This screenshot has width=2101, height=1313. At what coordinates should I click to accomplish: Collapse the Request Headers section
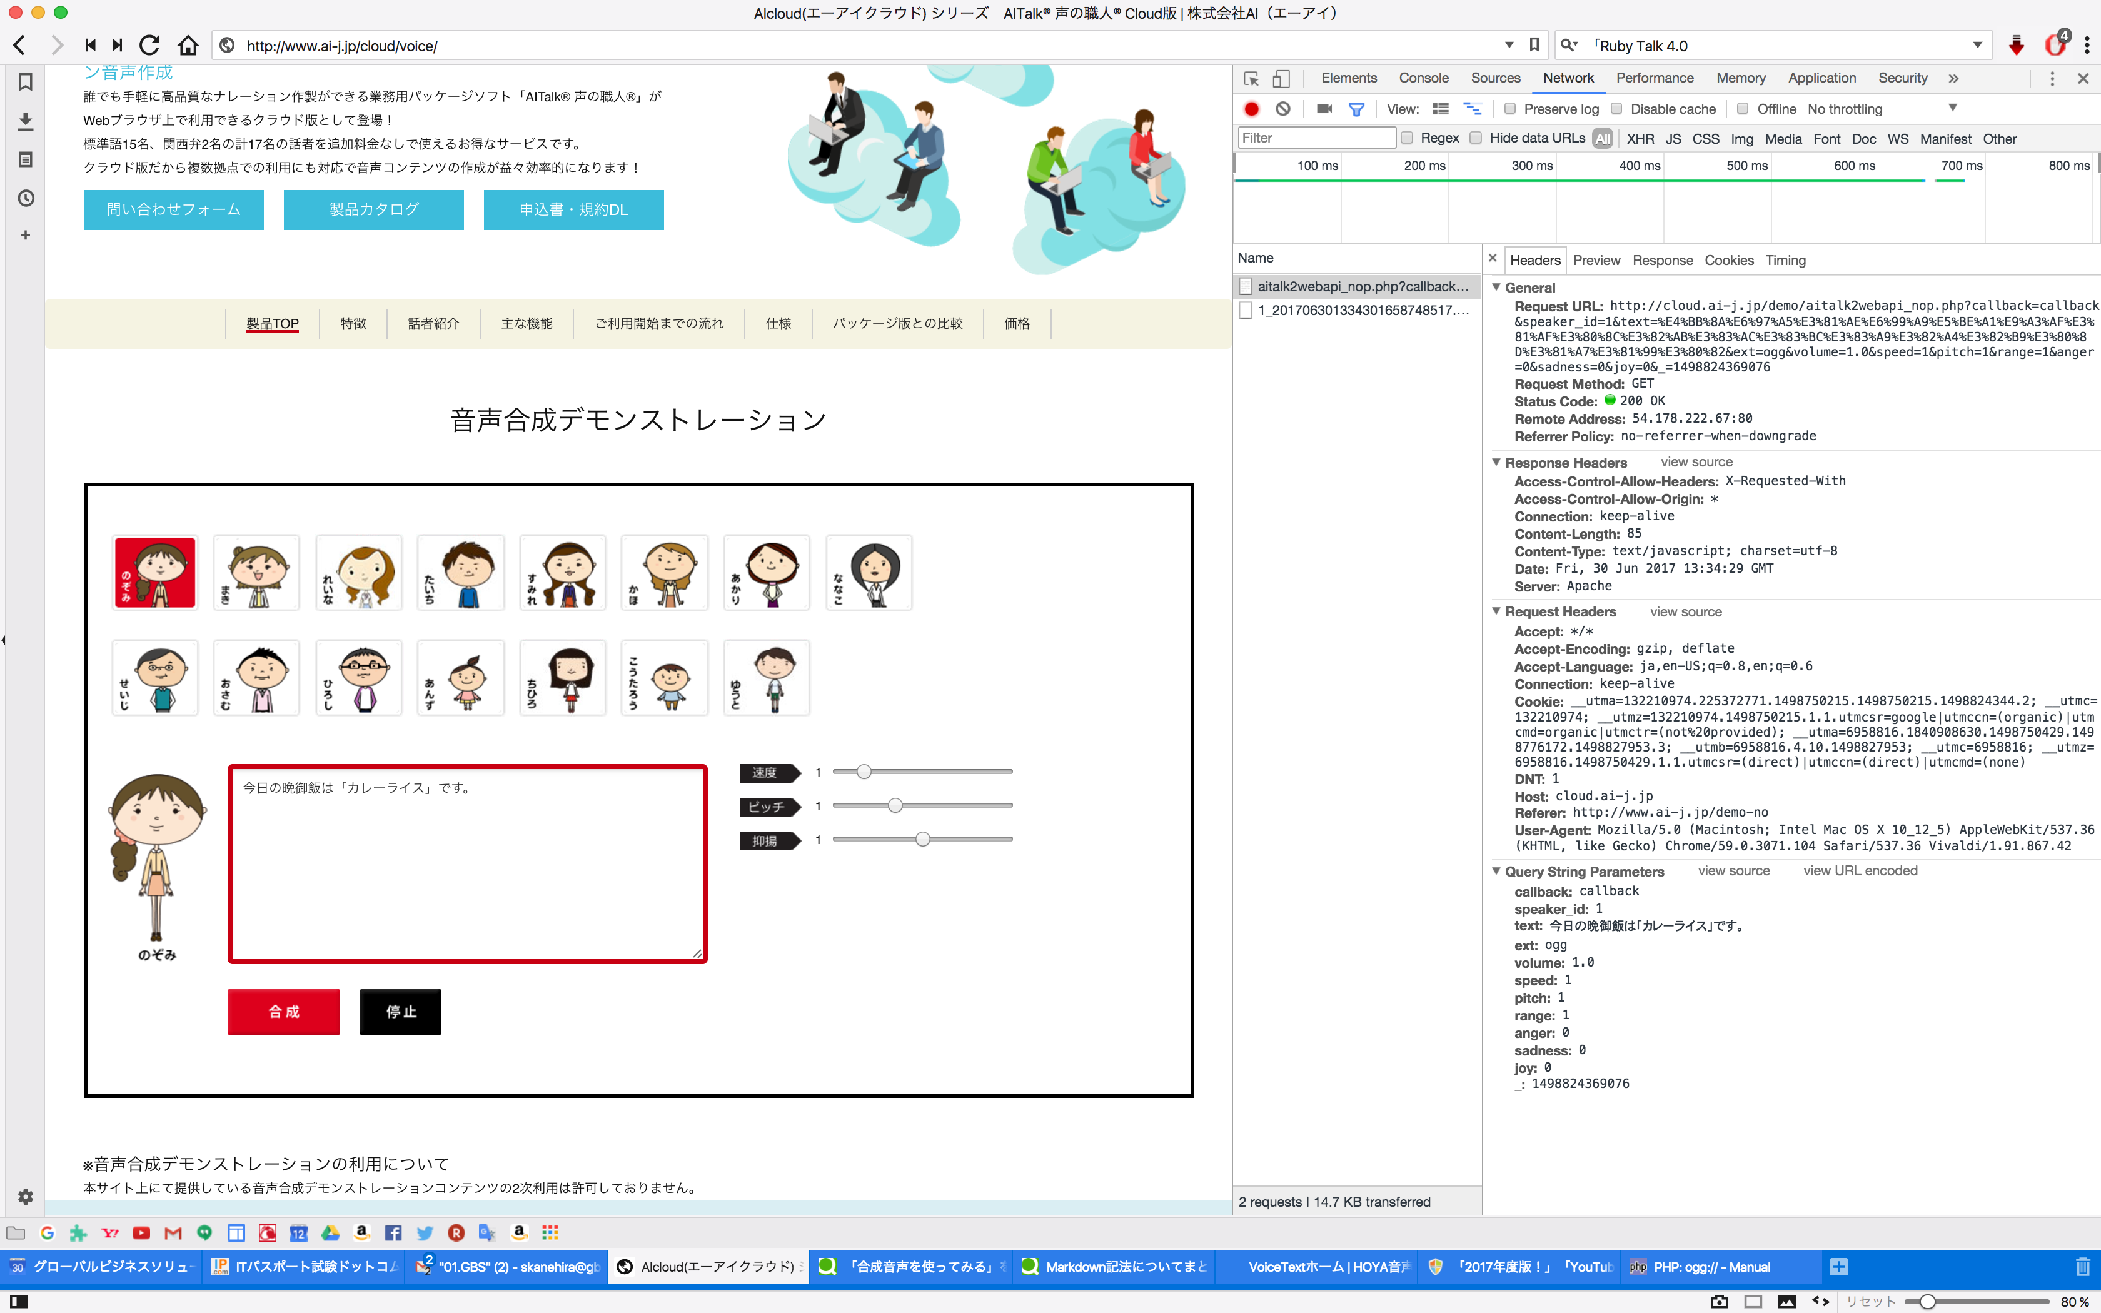click(x=1497, y=611)
